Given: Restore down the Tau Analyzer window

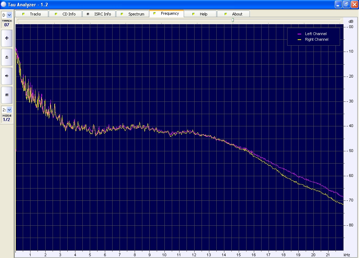Looking at the screenshot, I should [346, 4].
